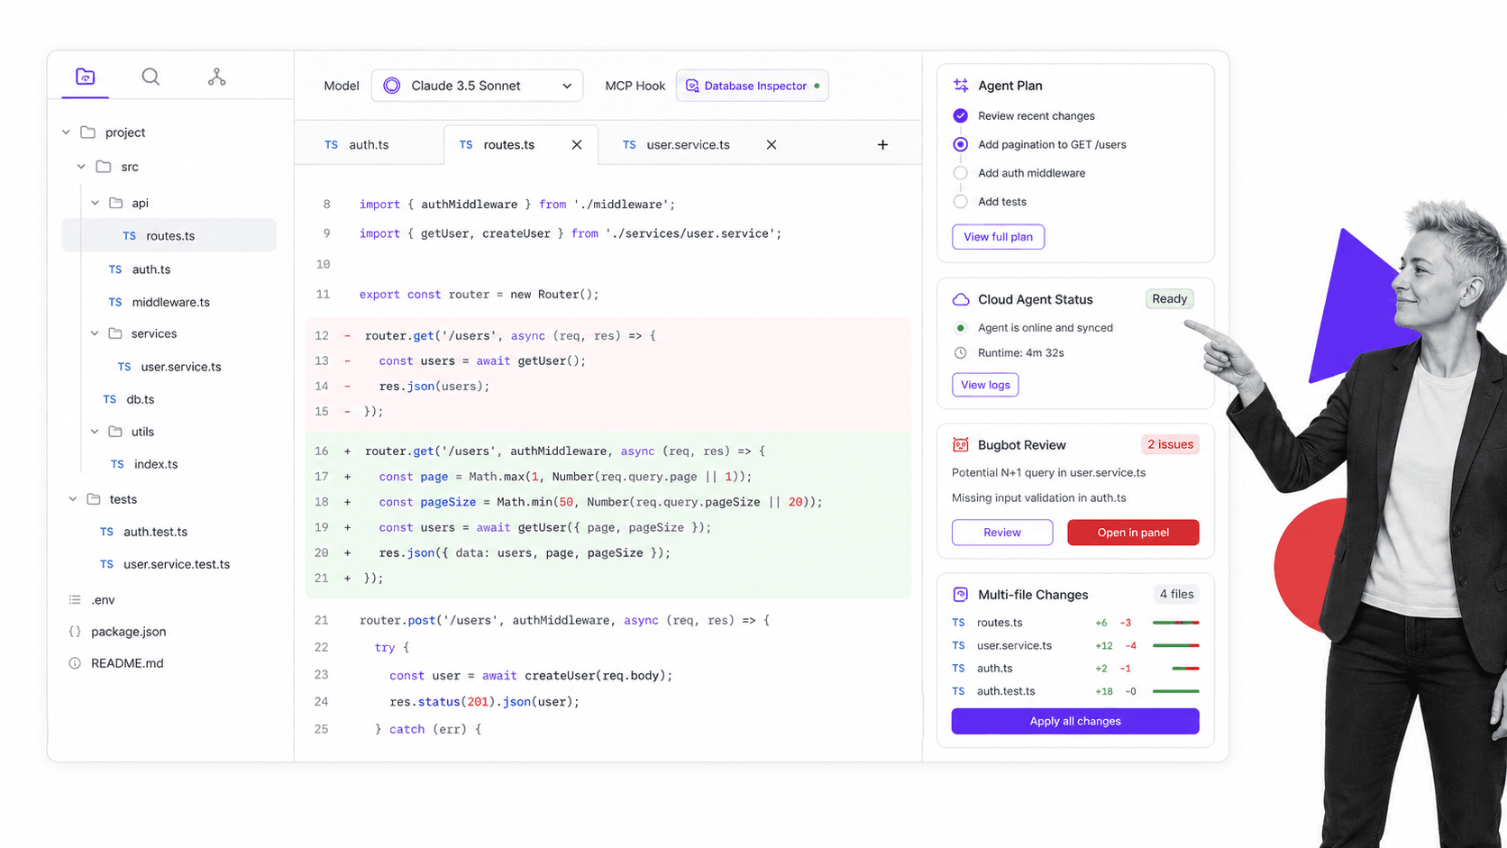Close the user.service.ts tab
This screenshot has height=848, width=1507.
click(x=772, y=145)
